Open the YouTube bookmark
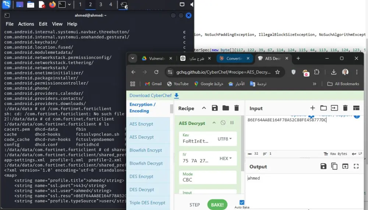The image size is (368, 210). pos(178,84)
